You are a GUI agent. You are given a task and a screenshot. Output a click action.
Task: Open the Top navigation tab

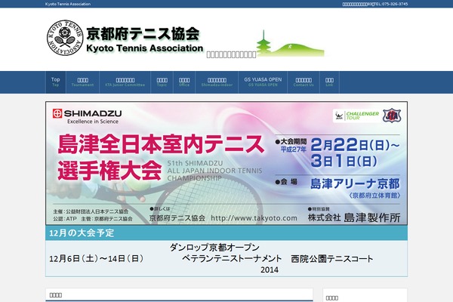(56, 82)
